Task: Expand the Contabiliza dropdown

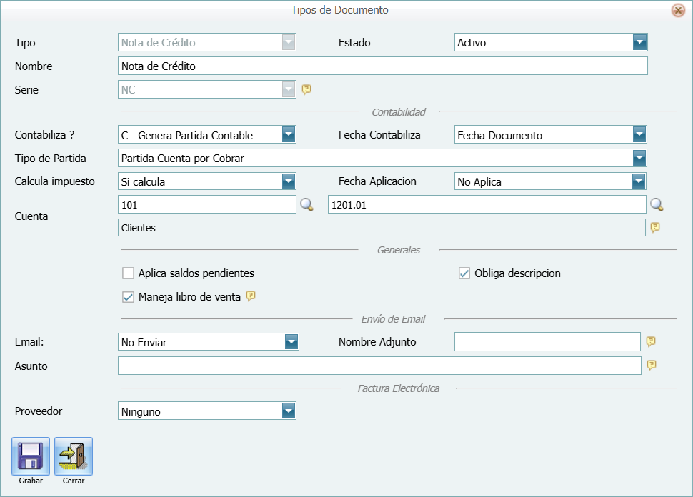Action: 289,134
